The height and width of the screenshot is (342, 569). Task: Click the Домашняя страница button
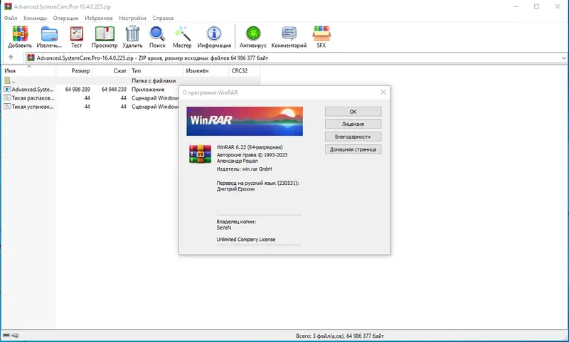[353, 149]
